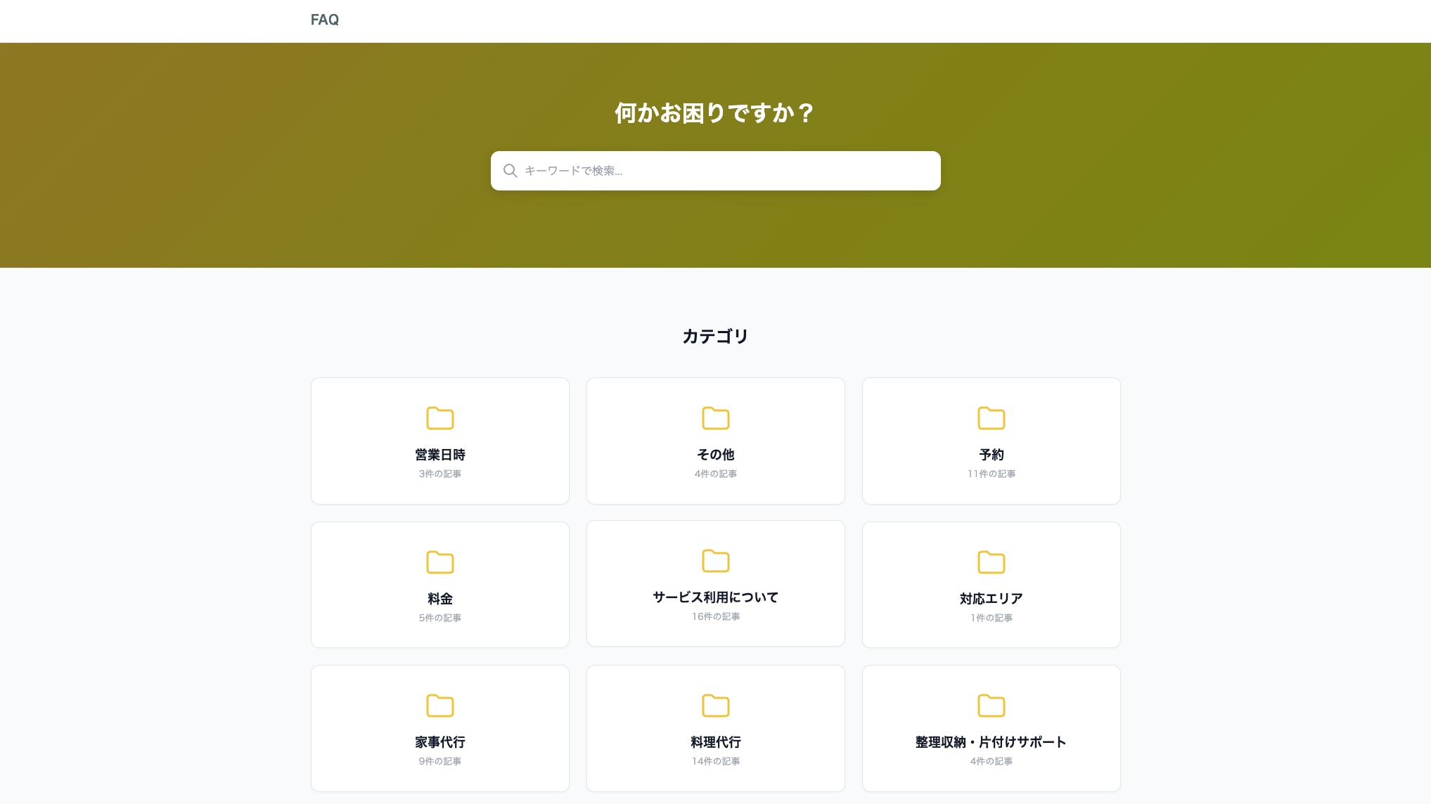Screen dimensions: 1431x804
Task: Click the 5件の記事 count text
Action: click(439, 618)
